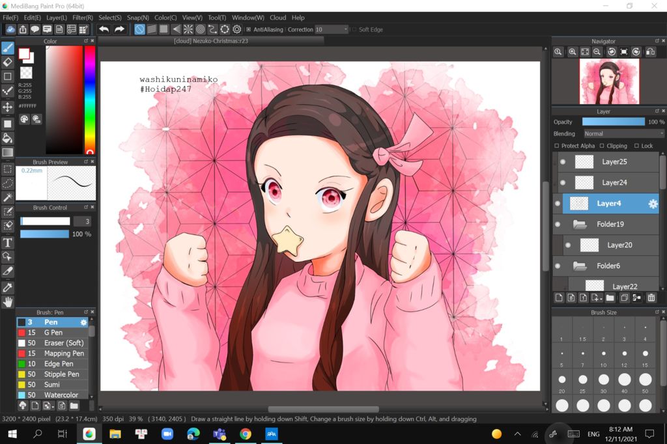Select the Layer20 layer row
The height and width of the screenshot is (444, 667).
[x=612, y=245]
